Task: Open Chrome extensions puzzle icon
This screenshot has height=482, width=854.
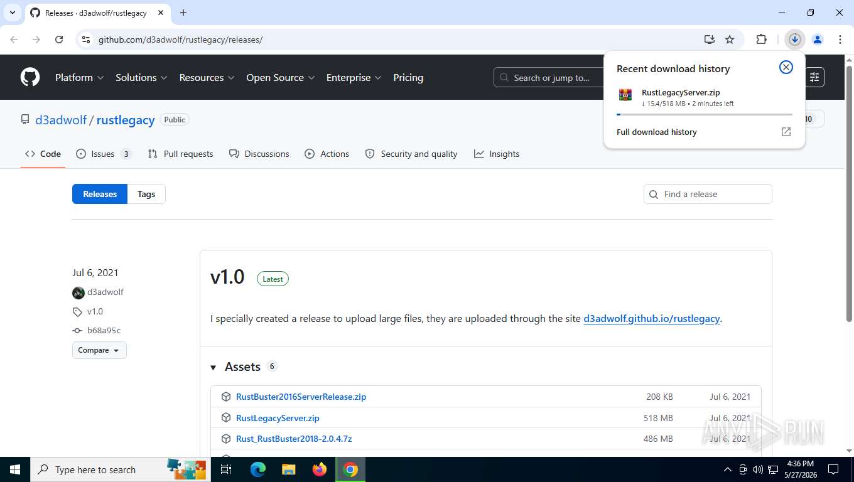Action: (761, 40)
